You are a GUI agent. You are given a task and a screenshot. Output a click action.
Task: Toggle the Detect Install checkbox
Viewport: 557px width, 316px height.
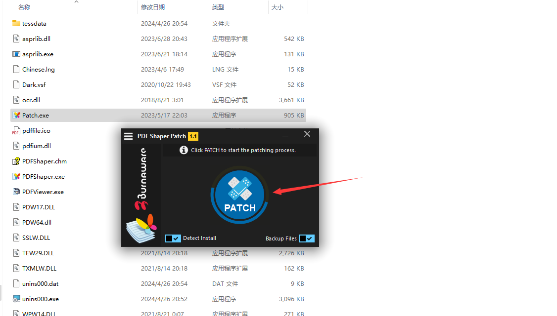[x=173, y=238]
